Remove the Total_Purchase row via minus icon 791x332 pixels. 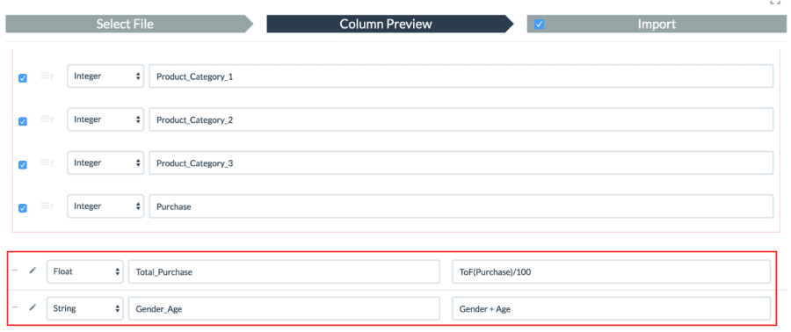pos(15,271)
